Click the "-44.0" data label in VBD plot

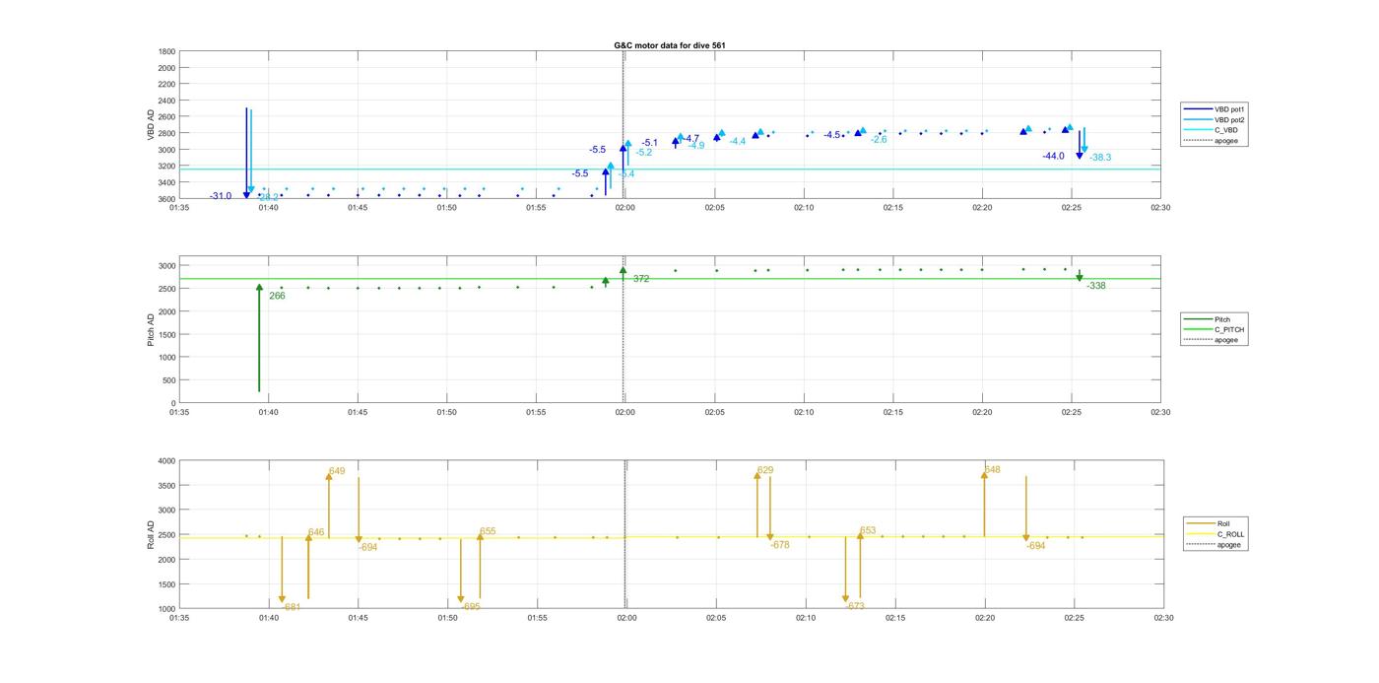point(1054,156)
